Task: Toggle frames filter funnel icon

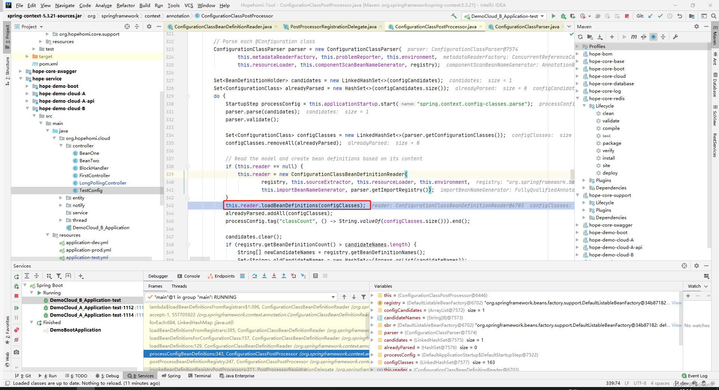Action: [x=364, y=297]
